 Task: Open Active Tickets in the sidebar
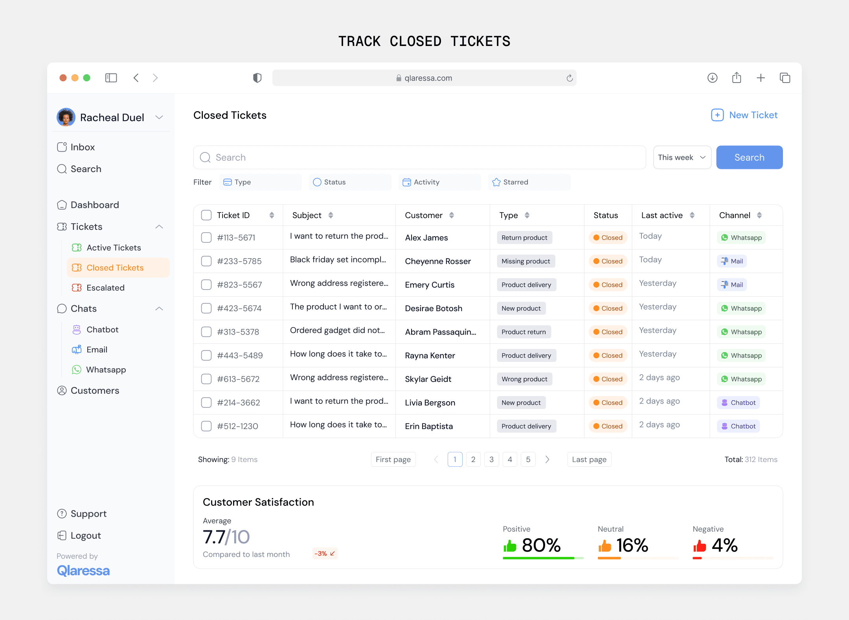pos(114,248)
